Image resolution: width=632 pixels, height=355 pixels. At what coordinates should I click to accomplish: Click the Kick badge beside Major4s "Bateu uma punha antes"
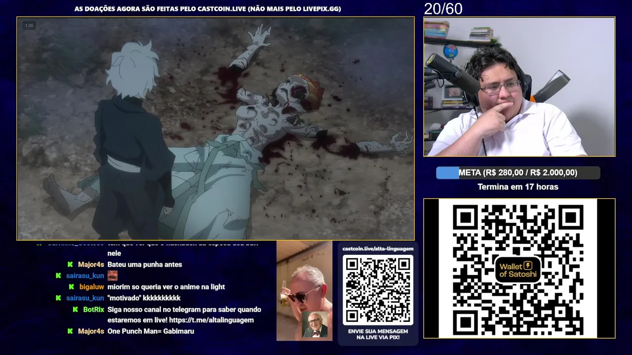click(x=70, y=265)
